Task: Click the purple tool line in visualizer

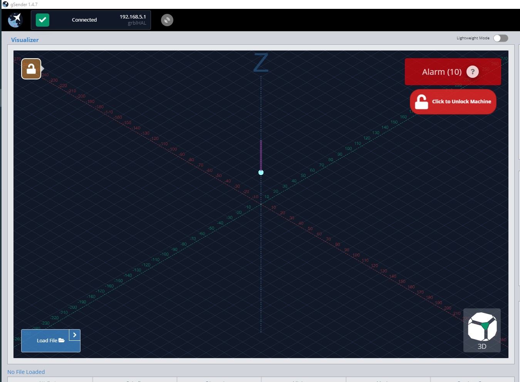Action: 261,154
